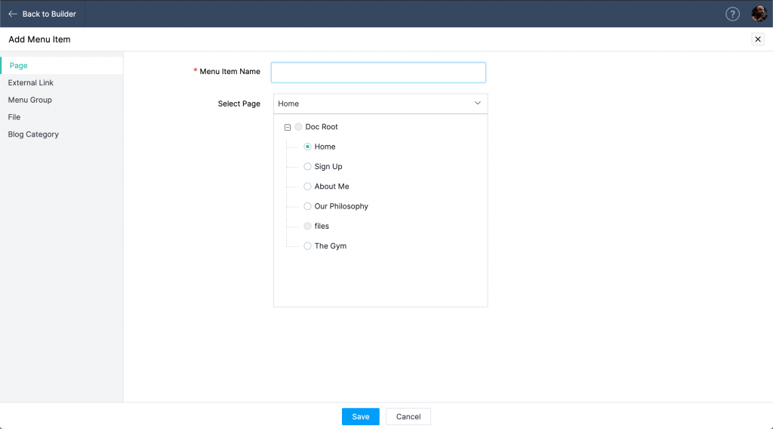Viewport: 773px width, 429px height.
Task: Select the Blog Category option
Action: tap(33, 134)
